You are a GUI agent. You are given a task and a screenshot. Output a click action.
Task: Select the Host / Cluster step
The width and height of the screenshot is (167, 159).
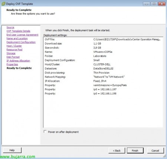[x=14, y=46]
